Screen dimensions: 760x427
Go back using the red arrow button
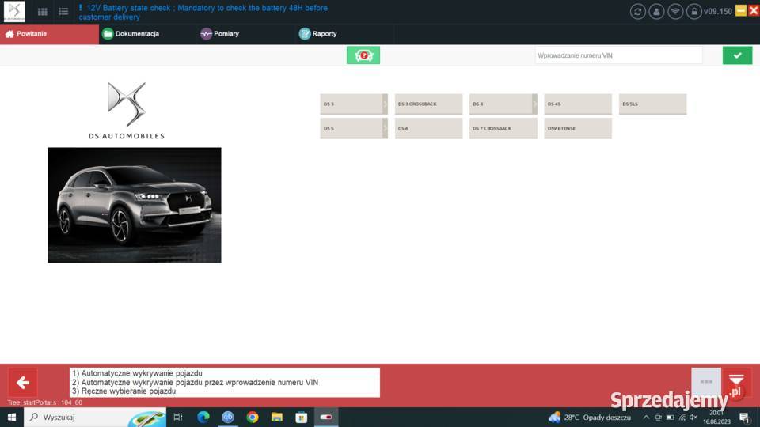pos(23,383)
